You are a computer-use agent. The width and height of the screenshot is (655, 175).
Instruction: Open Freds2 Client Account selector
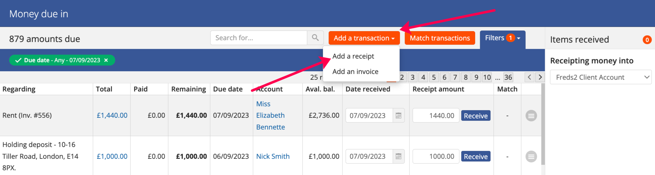601,77
